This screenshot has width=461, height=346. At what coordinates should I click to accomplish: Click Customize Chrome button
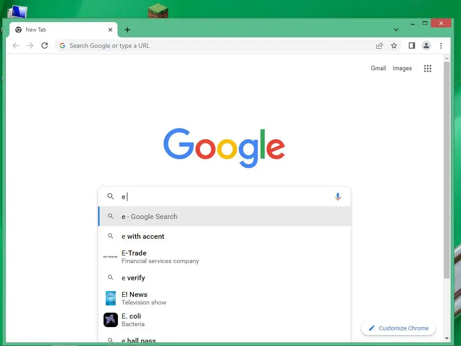tap(398, 328)
